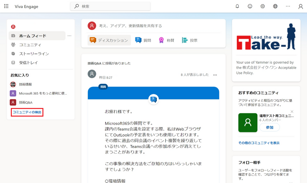Viewport: 307px width, 183px height.
Task: Click the 受信トレイ inbox icon
Action: click(13, 62)
